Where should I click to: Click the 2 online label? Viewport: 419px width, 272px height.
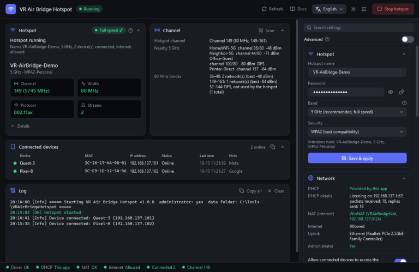coord(258,147)
